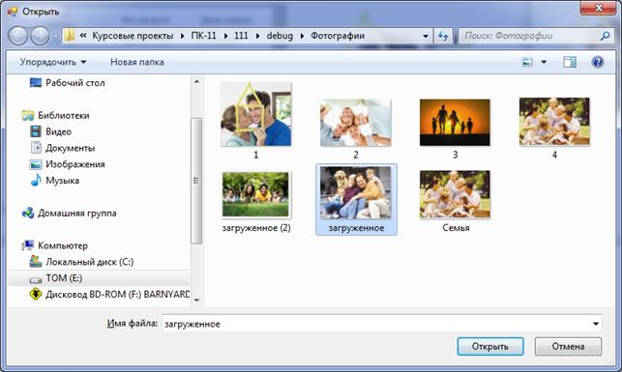Expand the arrow after 111 breadcrumb
The height and width of the screenshot is (372, 622).
258,36
